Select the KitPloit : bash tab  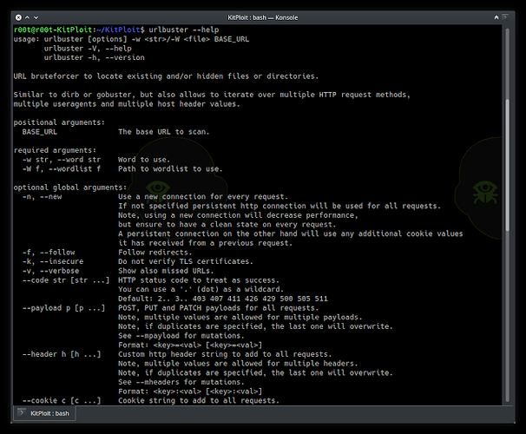pos(44,413)
